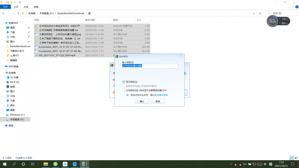Click the password input field
This screenshot has width=299, height=168.
pos(149,66)
